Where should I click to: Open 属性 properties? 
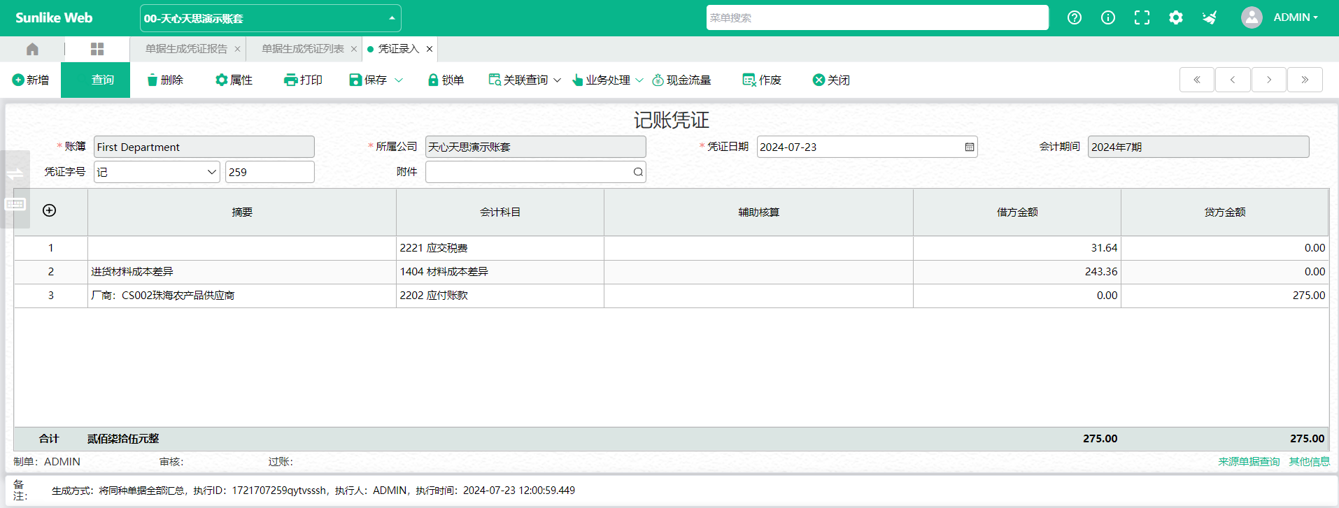(x=234, y=80)
